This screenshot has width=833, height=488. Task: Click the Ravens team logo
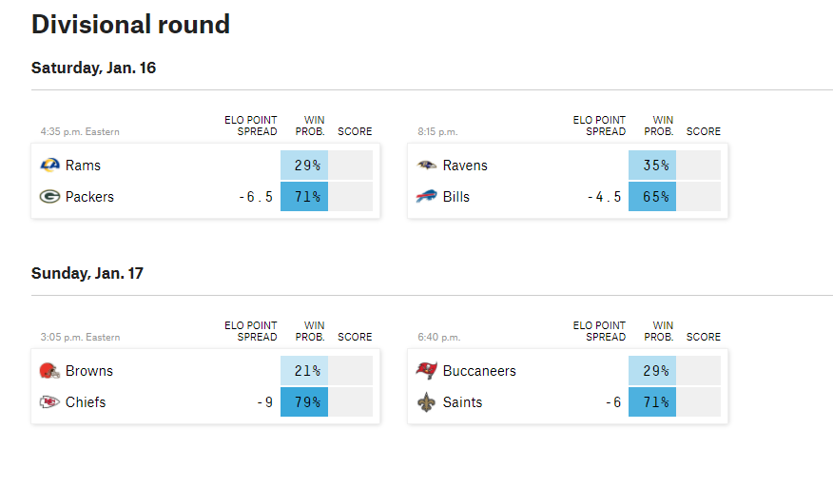(426, 166)
